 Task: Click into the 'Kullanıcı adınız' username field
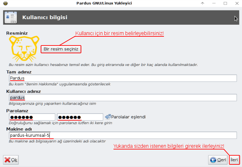point(123,97)
